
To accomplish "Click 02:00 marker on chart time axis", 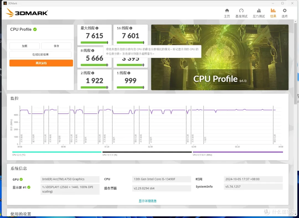I will pyautogui.click(x=150, y=147).
